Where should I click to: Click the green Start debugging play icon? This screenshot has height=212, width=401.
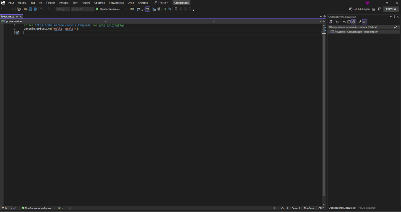(x=97, y=9)
